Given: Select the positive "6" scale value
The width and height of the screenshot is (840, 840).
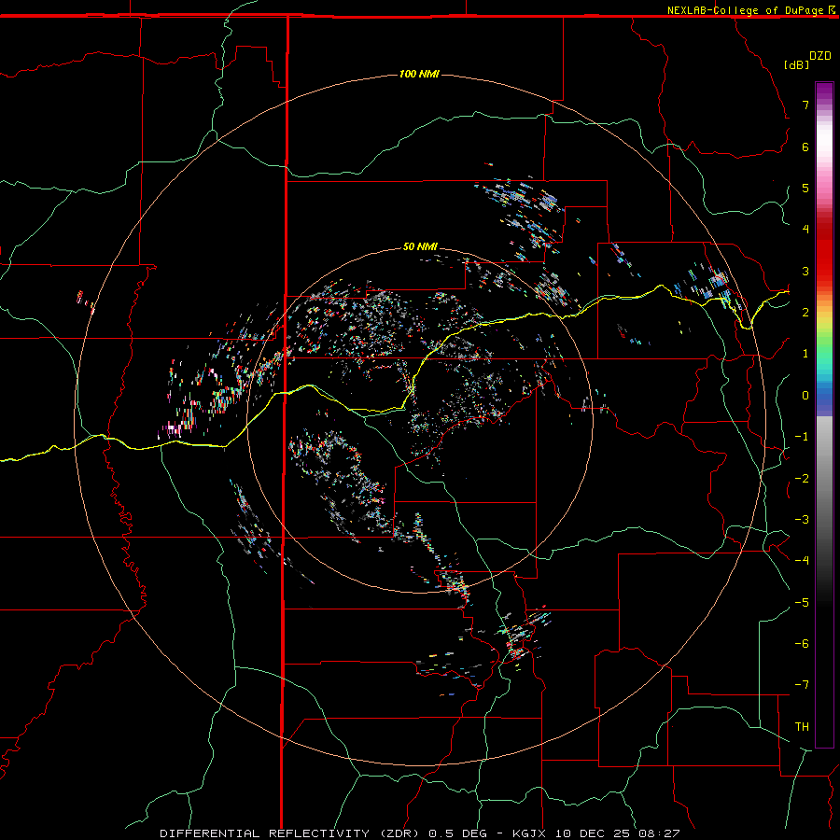Looking at the screenshot, I should click(x=805, y=147).
